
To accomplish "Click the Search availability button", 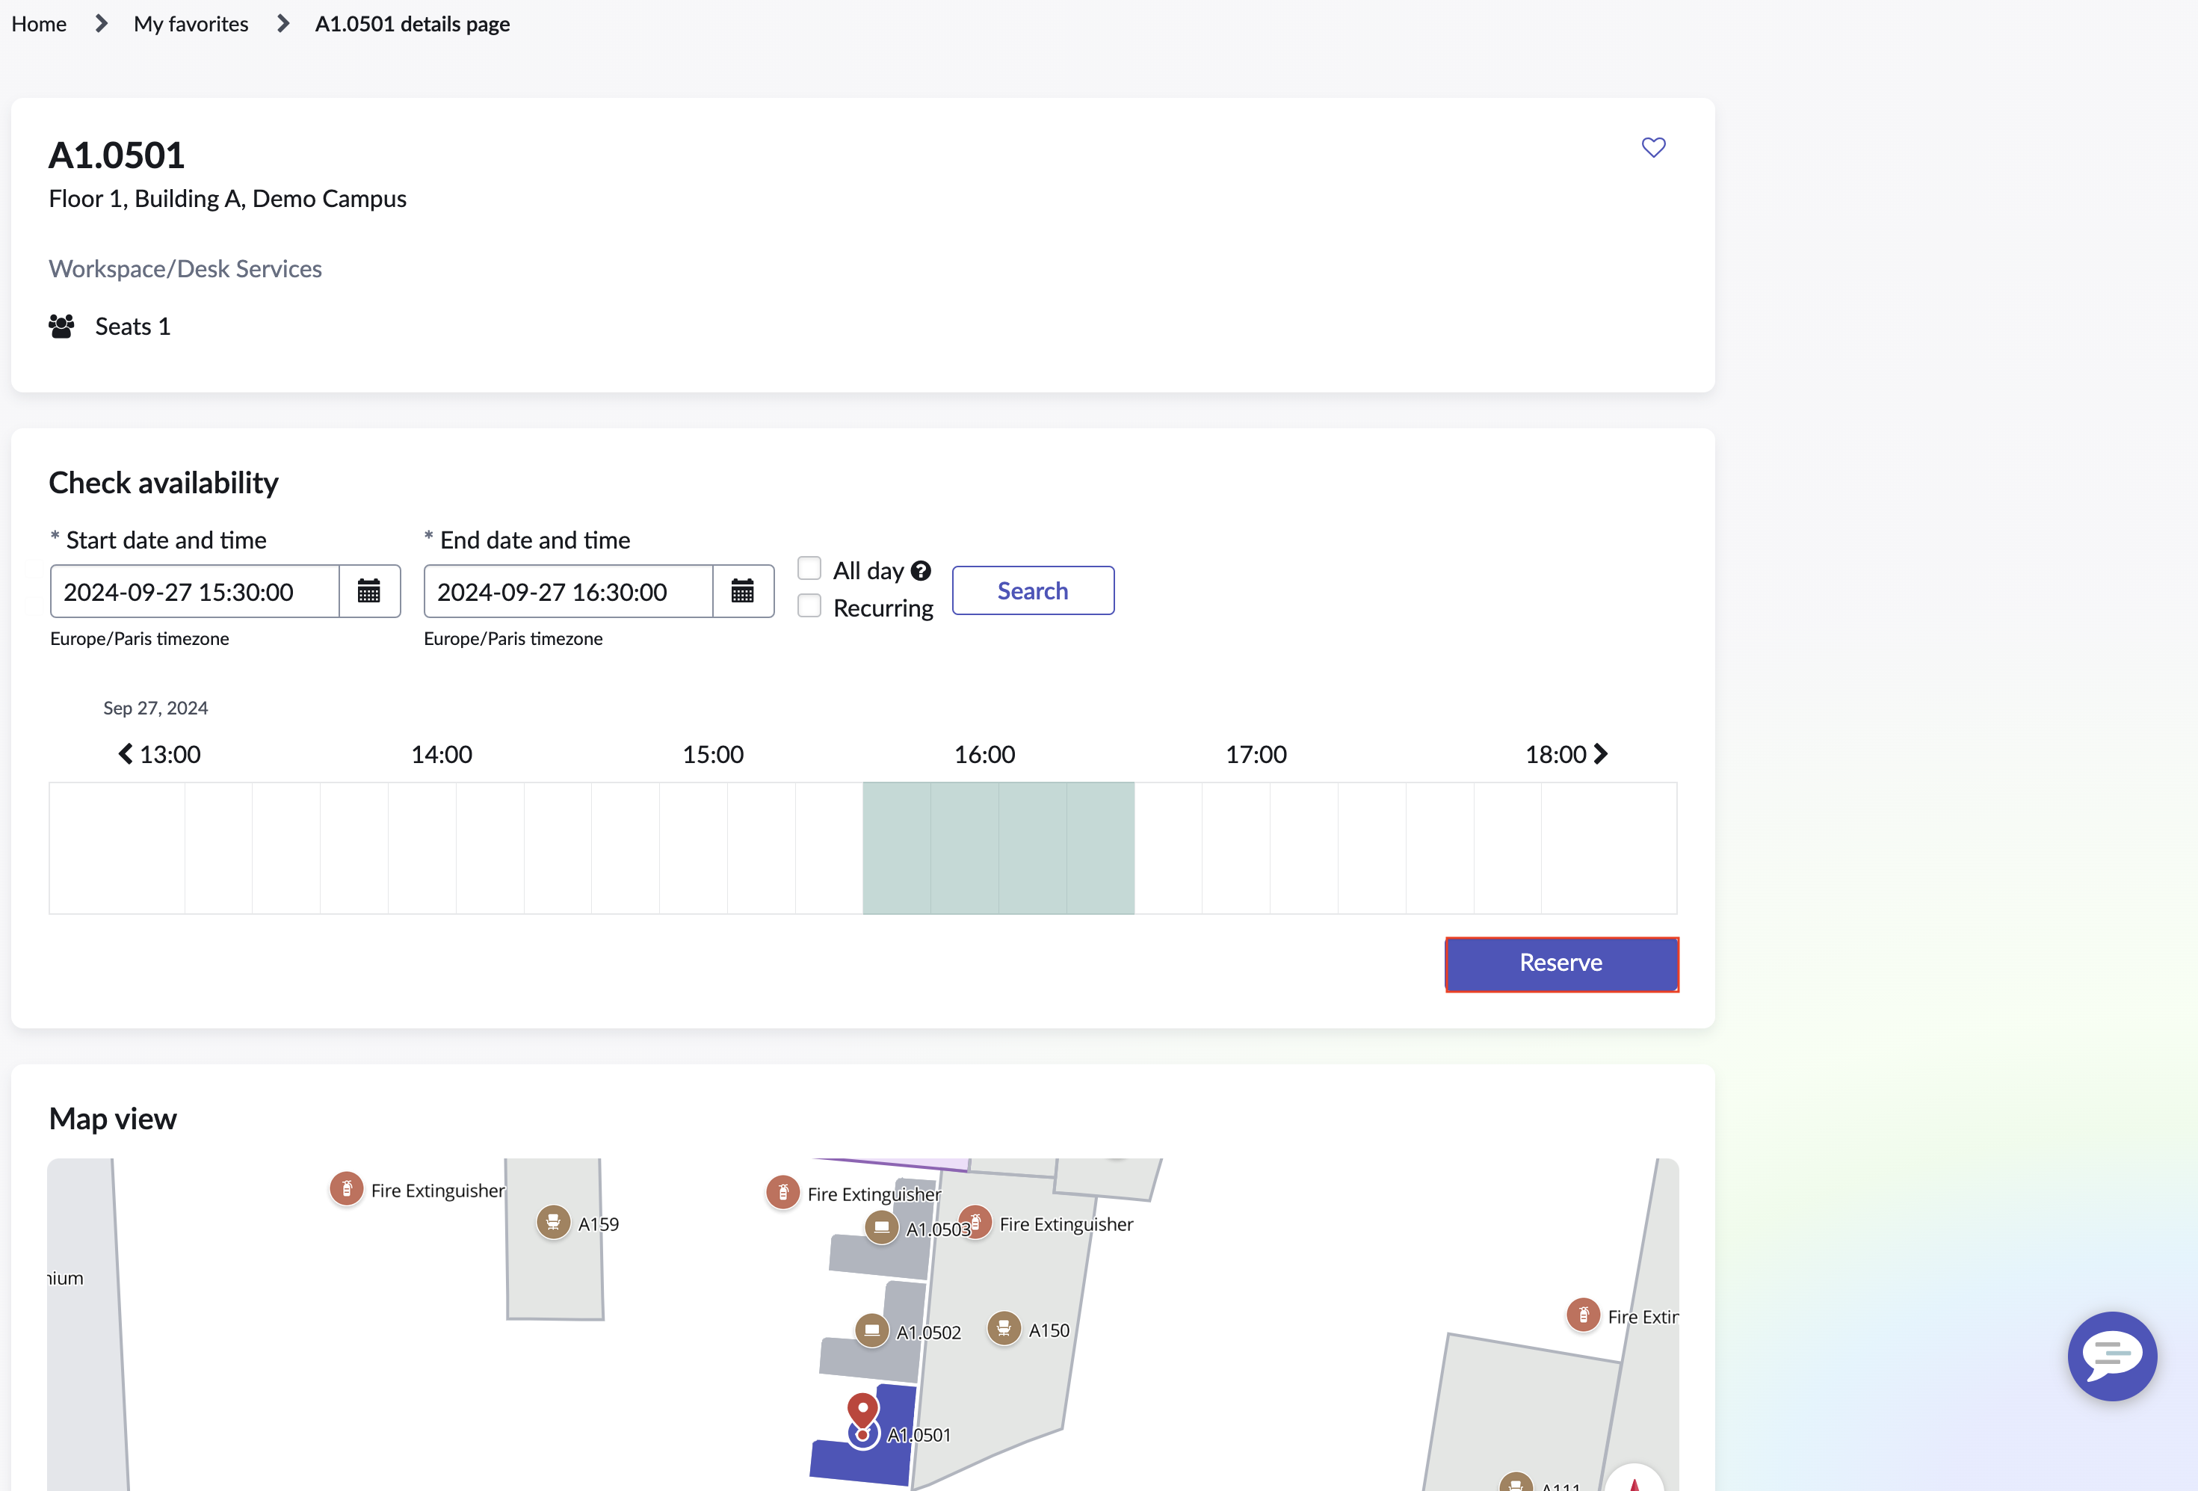I will [1033, 590].
